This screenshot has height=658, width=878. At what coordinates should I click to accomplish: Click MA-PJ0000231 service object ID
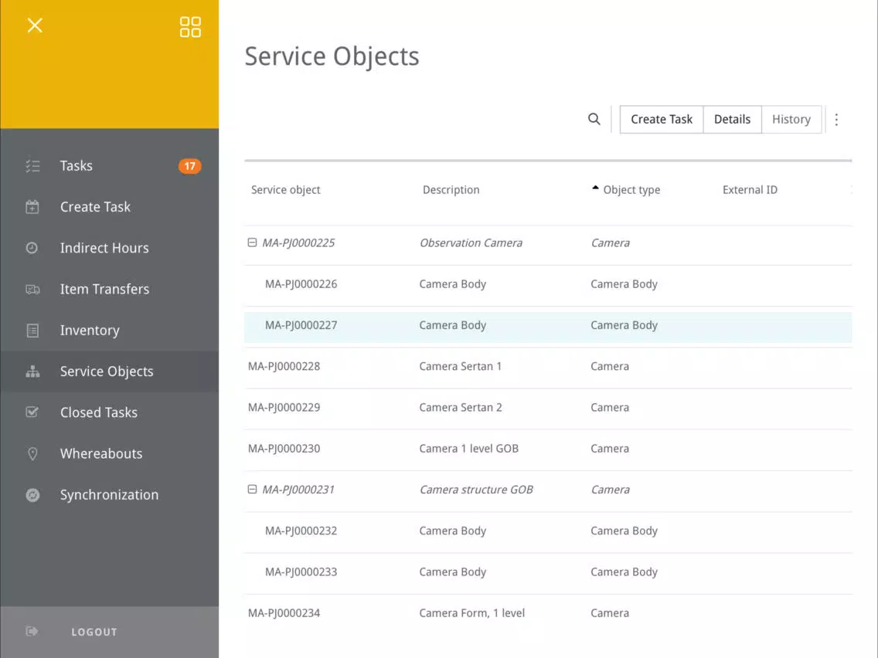pos(298,490)
